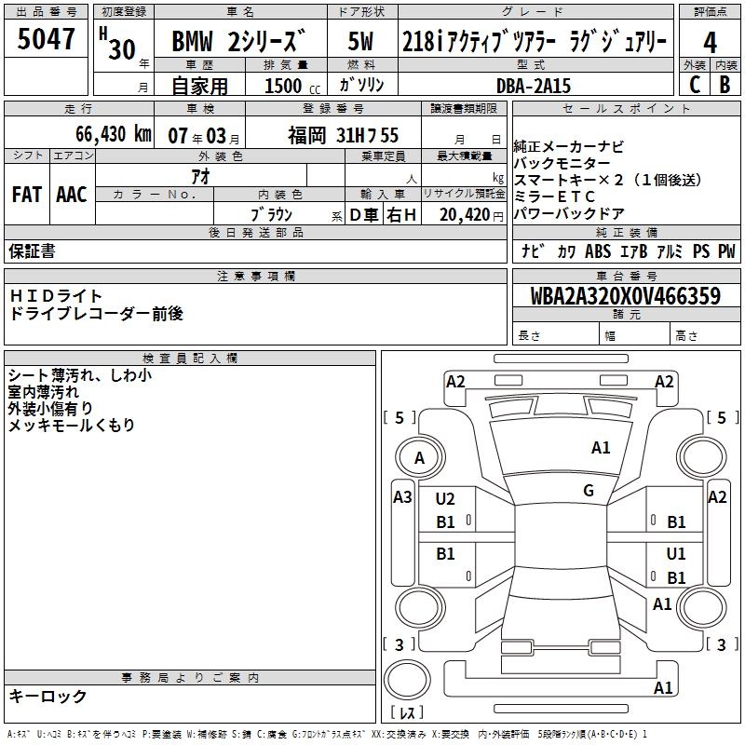Select the アルミ equipment item

tap(670, 251)
